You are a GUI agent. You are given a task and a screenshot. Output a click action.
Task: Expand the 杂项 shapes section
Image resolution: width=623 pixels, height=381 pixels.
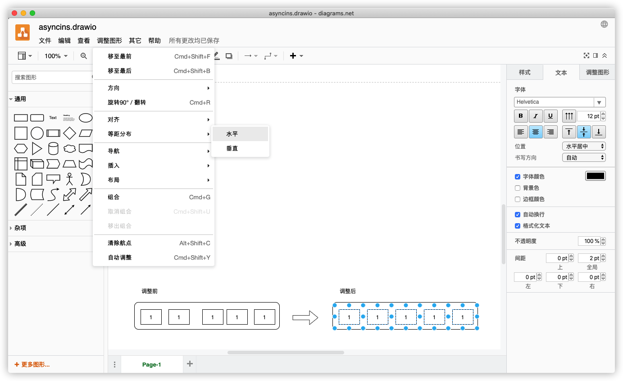[20, 228]
